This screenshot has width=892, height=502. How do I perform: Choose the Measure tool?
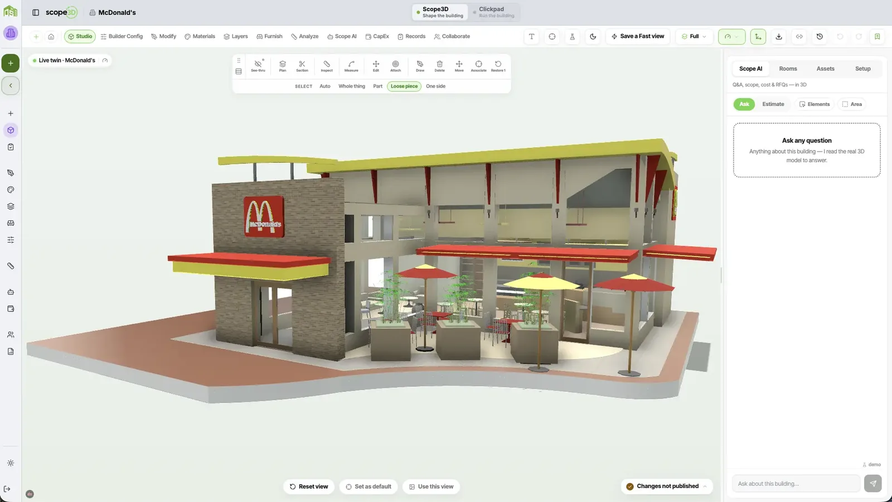[351, 66]
